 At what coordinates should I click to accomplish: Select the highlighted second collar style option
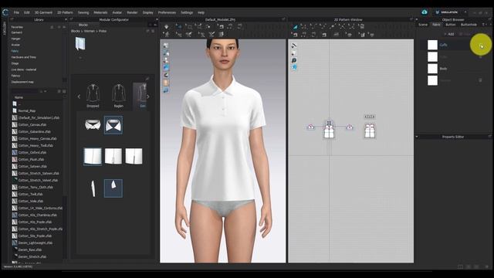[113, 125]
